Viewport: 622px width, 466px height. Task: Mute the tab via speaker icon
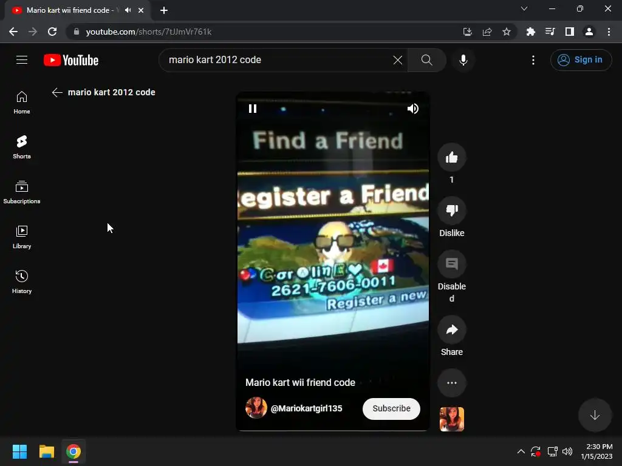(x=128, y=10)
